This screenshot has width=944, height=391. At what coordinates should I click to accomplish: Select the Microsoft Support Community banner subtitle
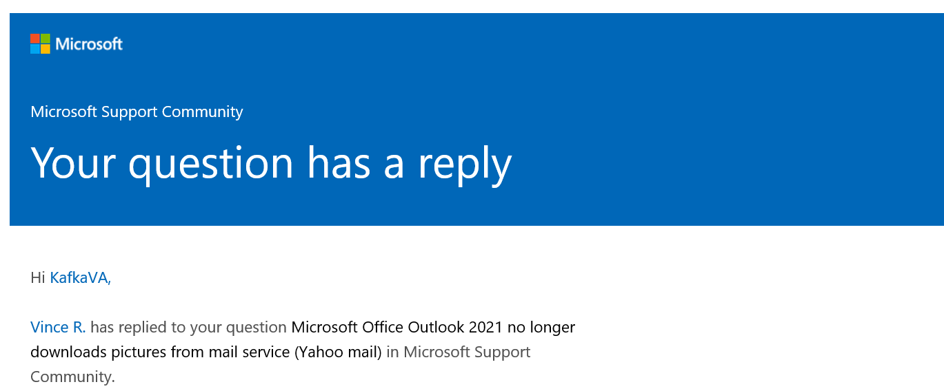click(x=137, y=112)
